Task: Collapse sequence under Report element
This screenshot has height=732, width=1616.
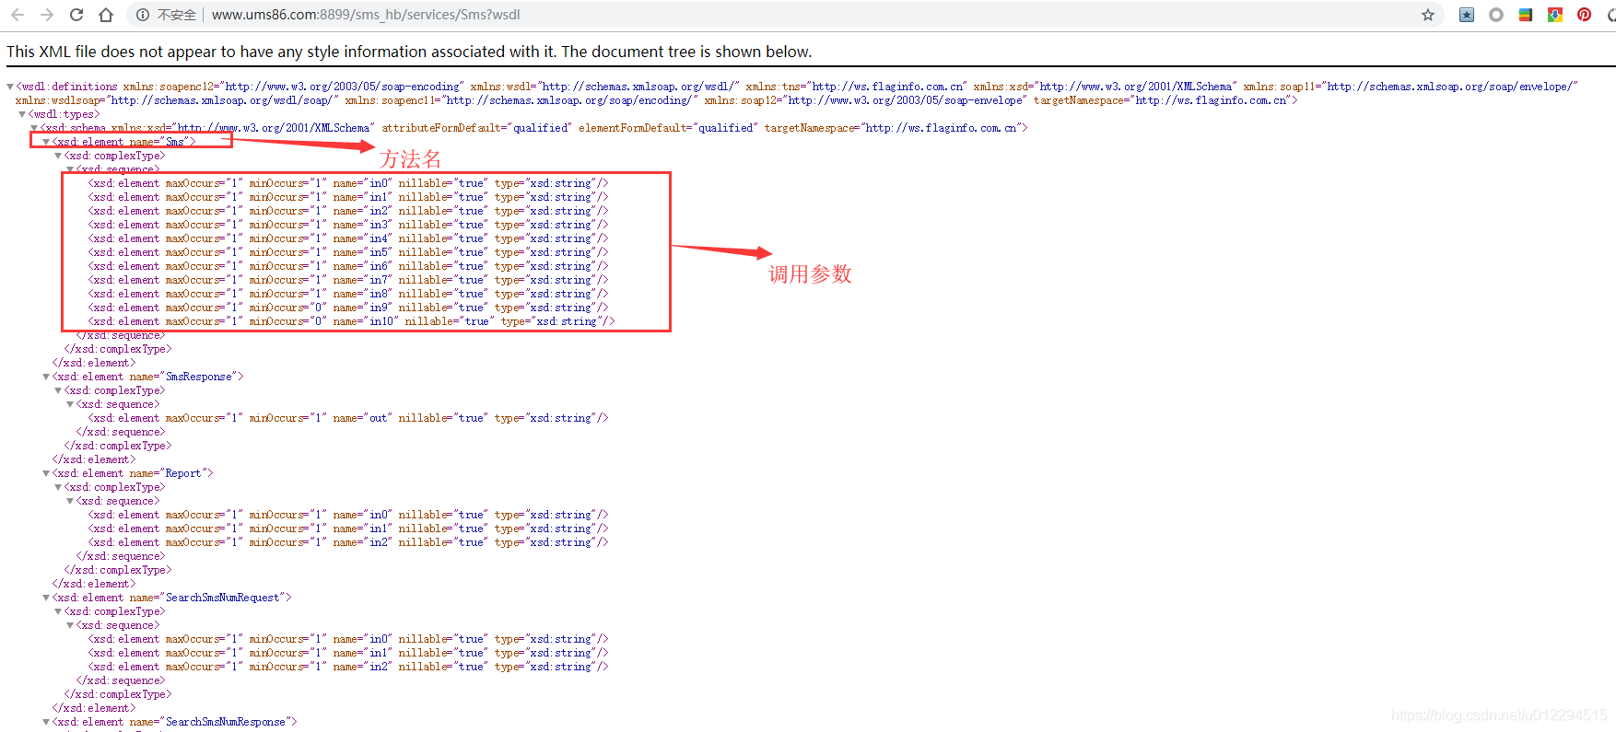Action: tap(70, 501)
